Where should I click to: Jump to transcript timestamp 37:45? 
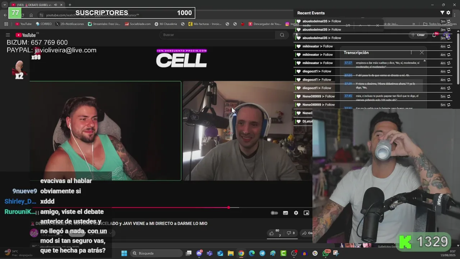point(348,96)
